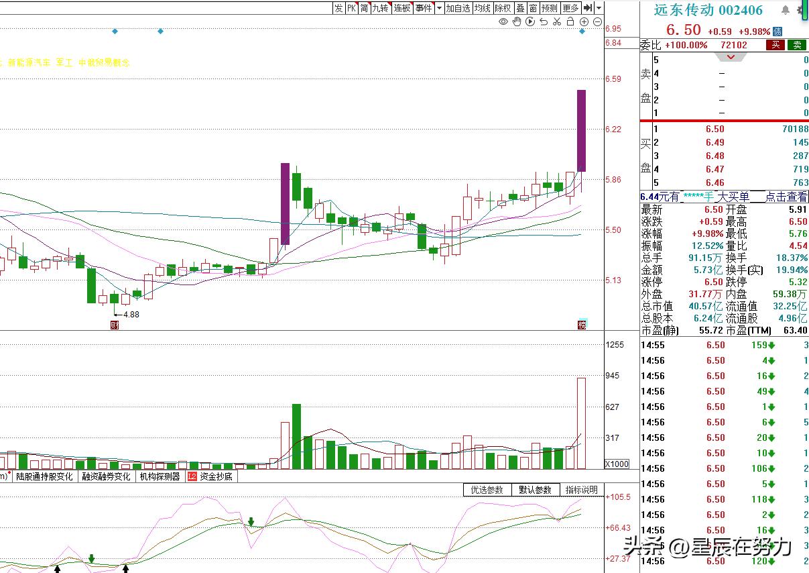Click the blue 债 bond badge
This screenshot has width=809, height=573.
777,31
